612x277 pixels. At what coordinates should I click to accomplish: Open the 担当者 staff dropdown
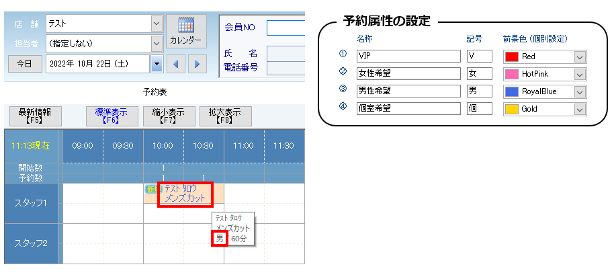(157, 43)
